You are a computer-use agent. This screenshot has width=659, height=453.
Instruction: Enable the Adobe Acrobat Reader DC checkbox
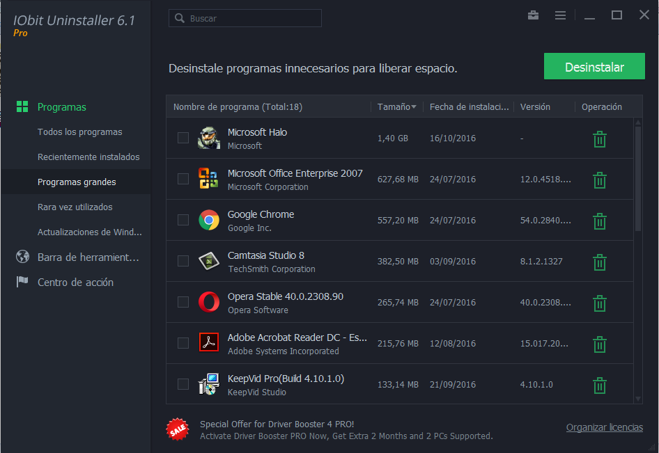[x=183, y=343]
